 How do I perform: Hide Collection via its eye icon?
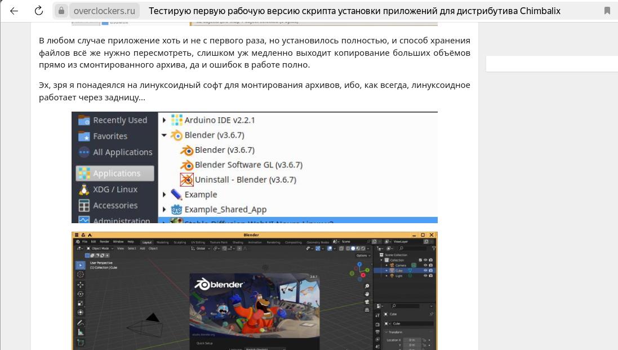[425, 260]
